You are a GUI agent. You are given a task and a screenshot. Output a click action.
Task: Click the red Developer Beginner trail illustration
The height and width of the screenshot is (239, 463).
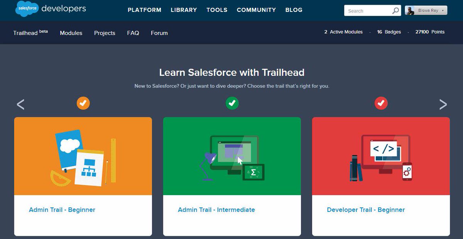[x=381, y=156]
